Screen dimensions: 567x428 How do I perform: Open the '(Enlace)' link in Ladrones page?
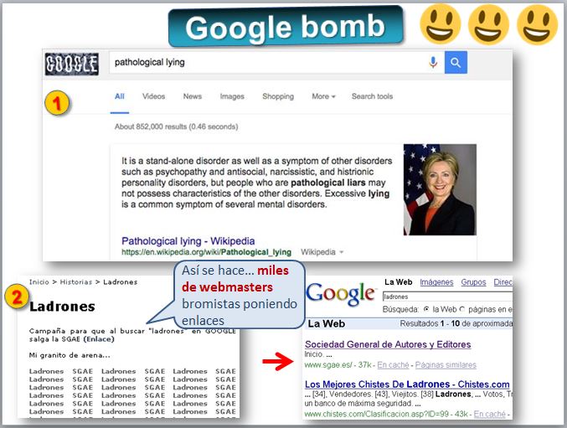[98, 339]
